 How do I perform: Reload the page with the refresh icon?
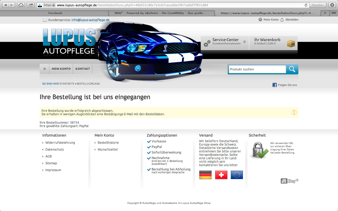tap(306, 5)
